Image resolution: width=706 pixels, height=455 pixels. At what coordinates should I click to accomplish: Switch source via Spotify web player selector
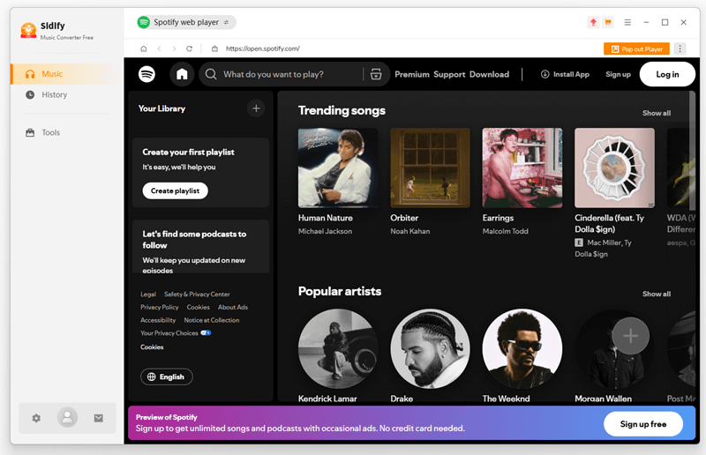186,22
